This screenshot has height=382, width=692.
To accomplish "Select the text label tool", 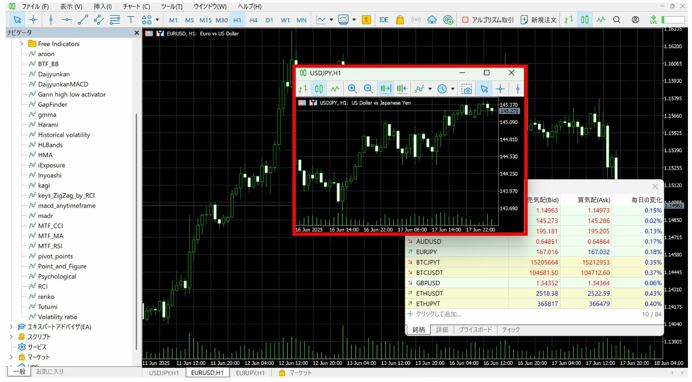I will [131, 20].
